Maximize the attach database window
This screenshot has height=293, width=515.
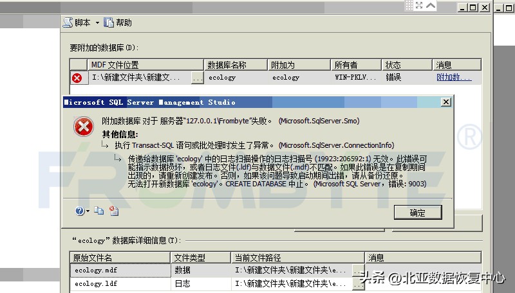tap(473, 8)
